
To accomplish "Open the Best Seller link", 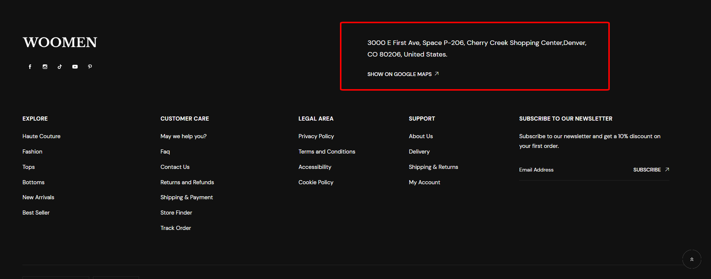I will (x=36, y=213).
